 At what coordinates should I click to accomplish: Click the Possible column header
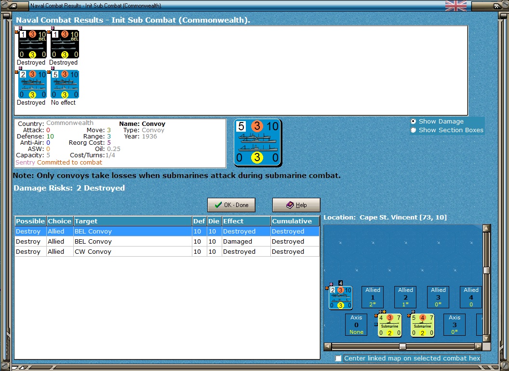click(30, 221)
